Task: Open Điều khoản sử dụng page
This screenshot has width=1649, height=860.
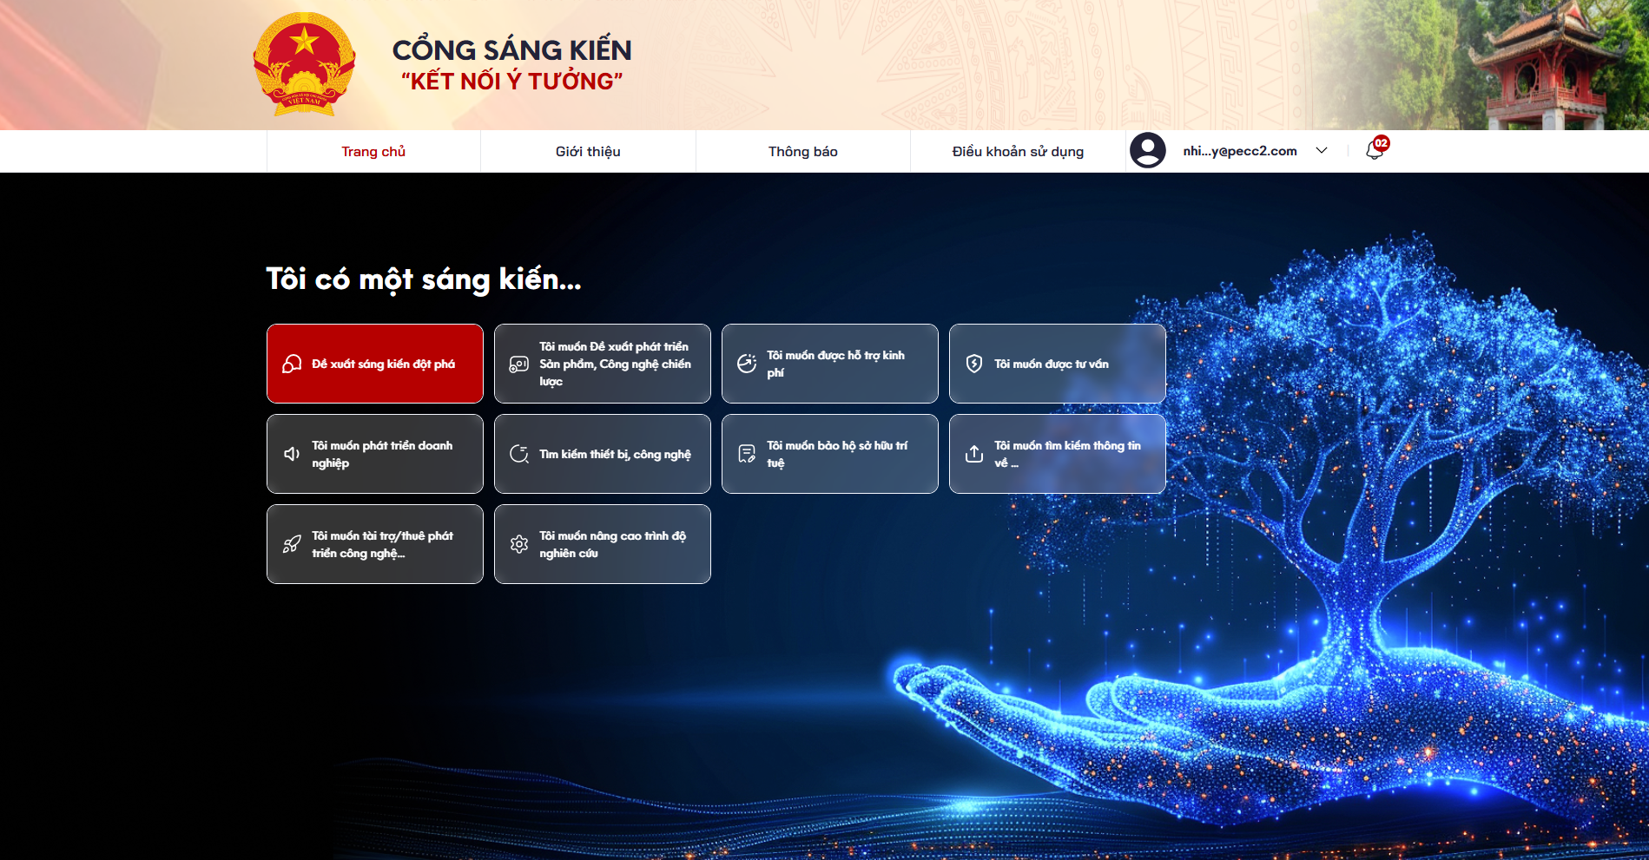Action: coord(1018,152)
